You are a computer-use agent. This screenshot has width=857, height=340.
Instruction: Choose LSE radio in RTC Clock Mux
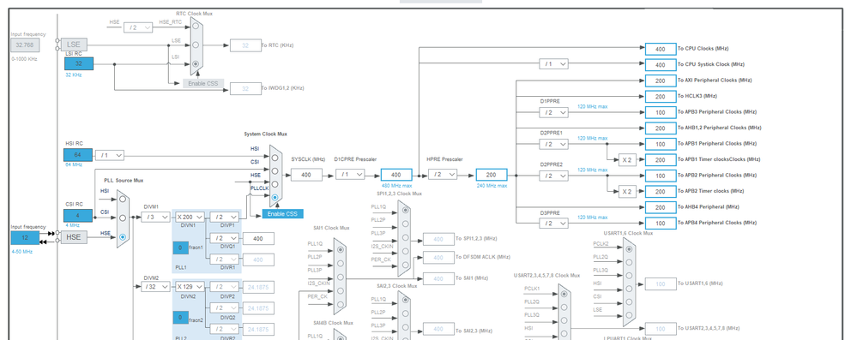click(196, 45)
